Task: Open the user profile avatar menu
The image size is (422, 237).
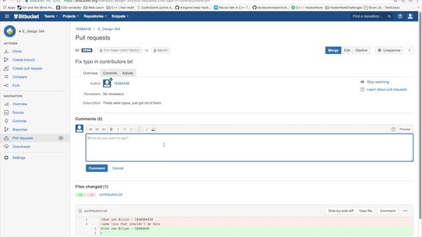Action: 410,16
